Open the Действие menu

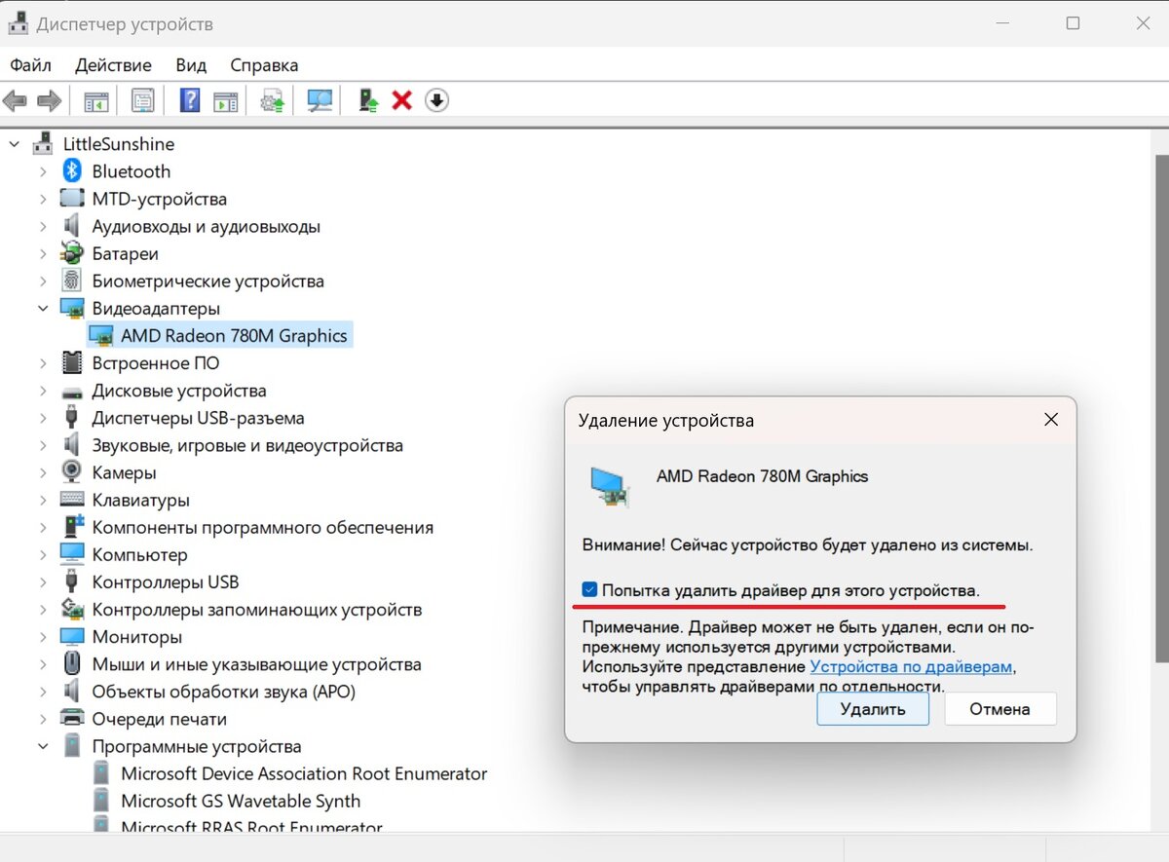tap(113, 65)
